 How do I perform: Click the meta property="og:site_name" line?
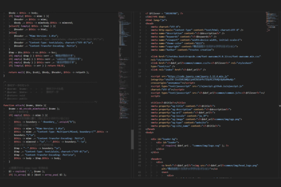(185, 126)
